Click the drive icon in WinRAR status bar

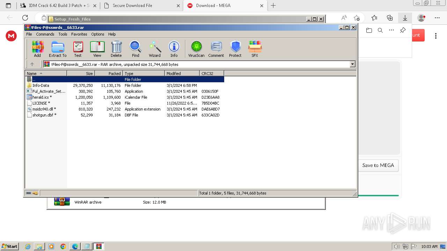coord(29,193)
